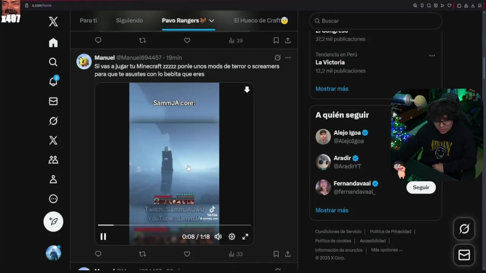Viewport: 486px width, 273px height.
Task: Expand Pavo Rangers tab chevron
Action: point(211,20)
